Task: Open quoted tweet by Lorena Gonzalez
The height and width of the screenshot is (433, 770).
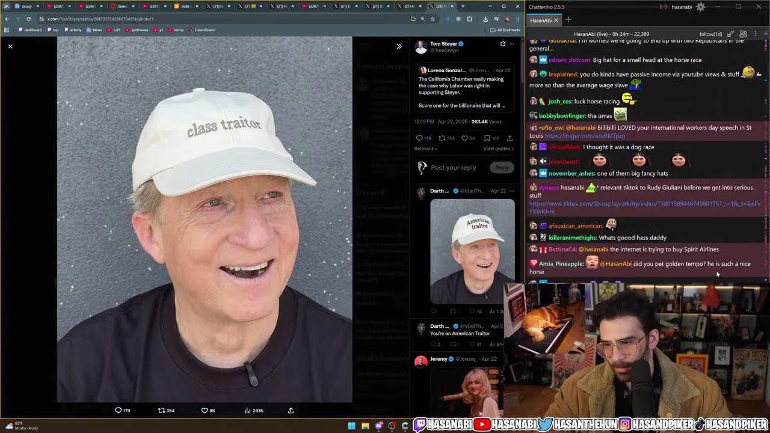Action: click(x=464, y=87)
